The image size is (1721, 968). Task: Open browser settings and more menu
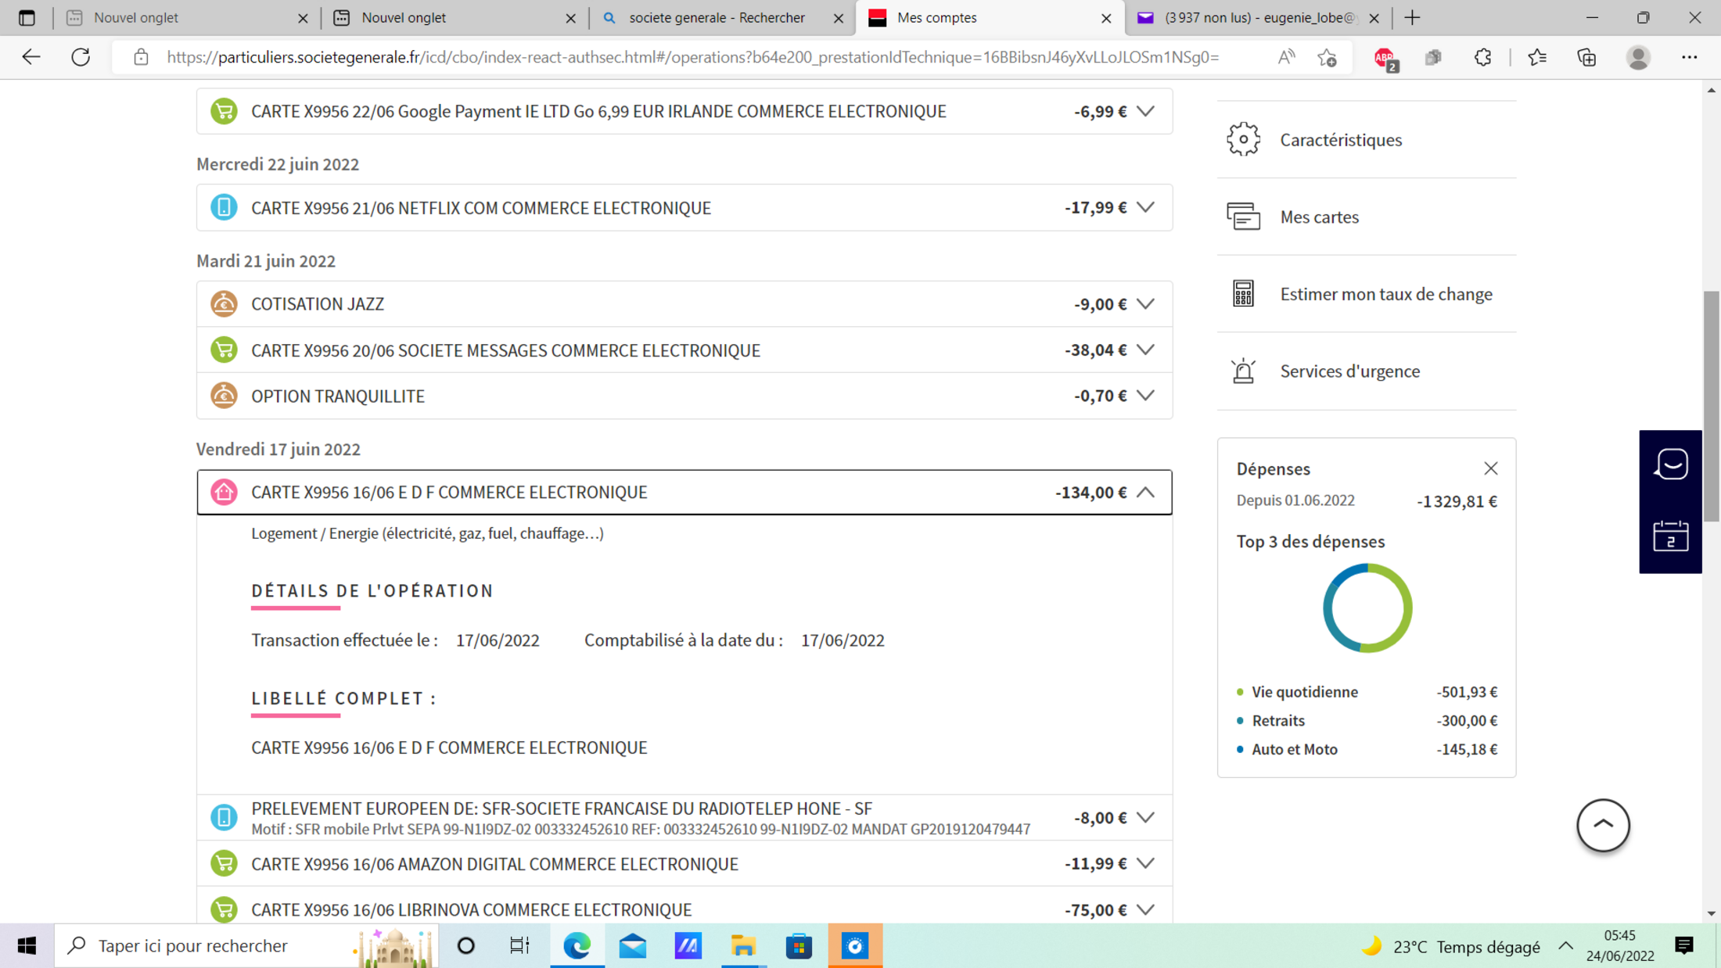point(1689,57)
